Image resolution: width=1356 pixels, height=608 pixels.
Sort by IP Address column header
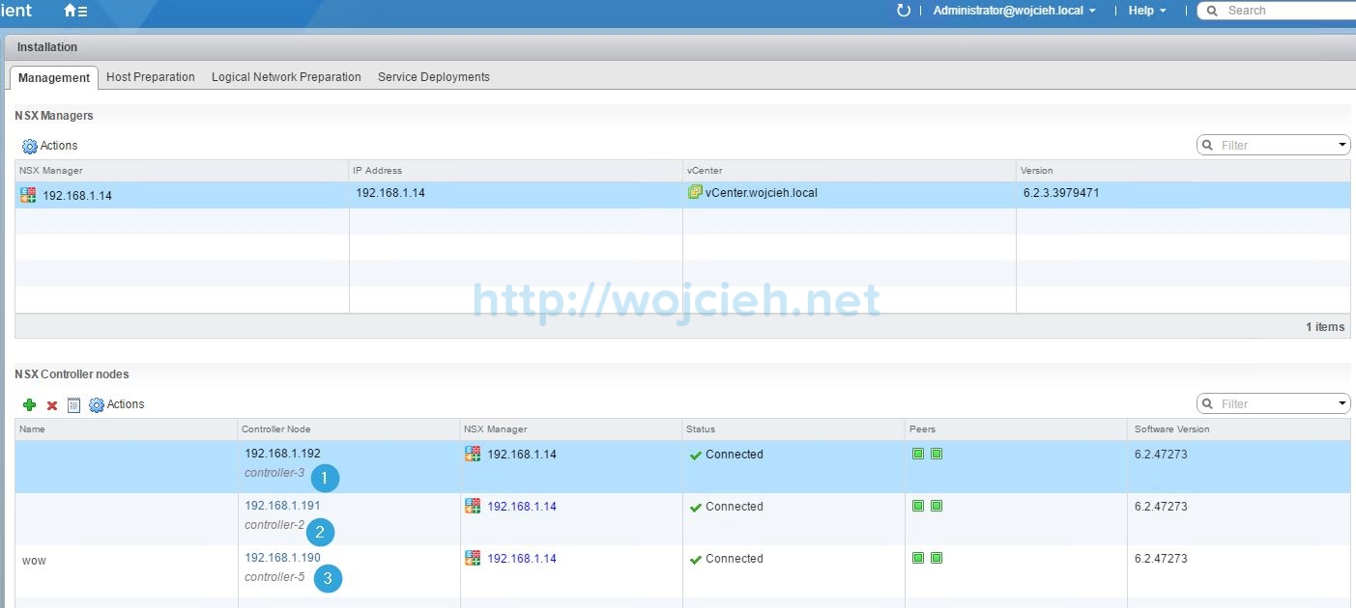point(515,171)
